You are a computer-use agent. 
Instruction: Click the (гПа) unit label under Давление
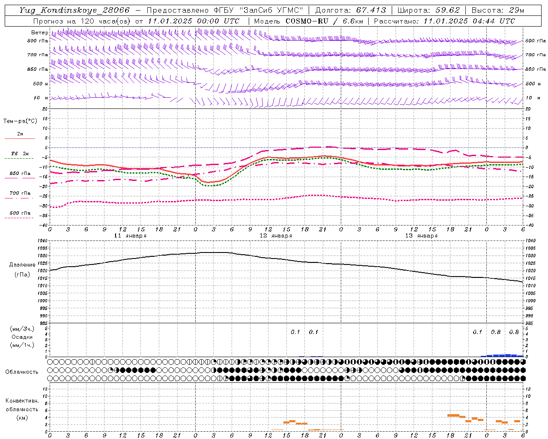tap(22, 275)
